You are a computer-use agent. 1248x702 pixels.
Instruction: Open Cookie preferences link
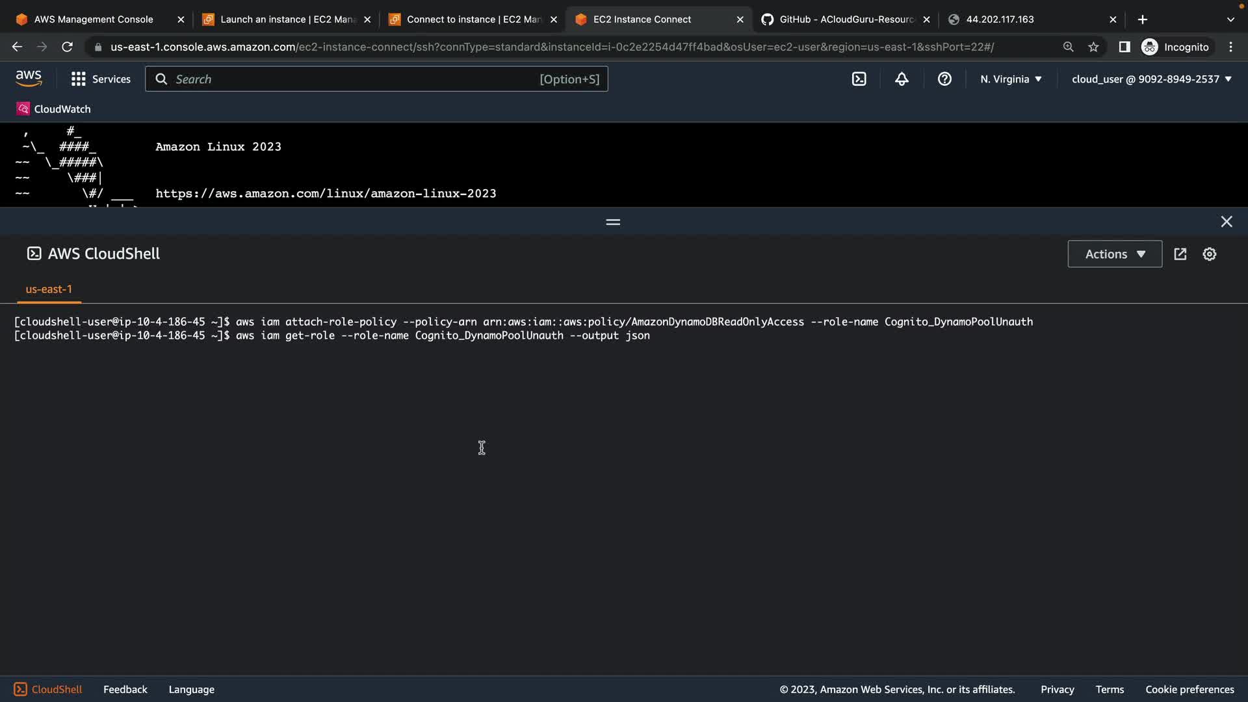coord(1189,690)
